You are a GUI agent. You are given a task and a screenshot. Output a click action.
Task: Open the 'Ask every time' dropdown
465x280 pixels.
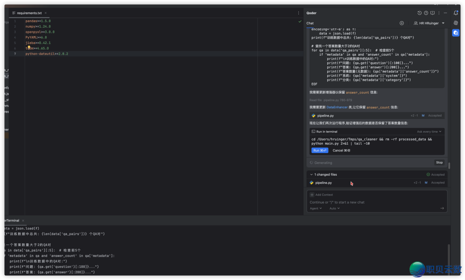pos(429,132)
